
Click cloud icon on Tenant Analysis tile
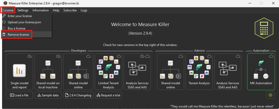tap(209, 57)
